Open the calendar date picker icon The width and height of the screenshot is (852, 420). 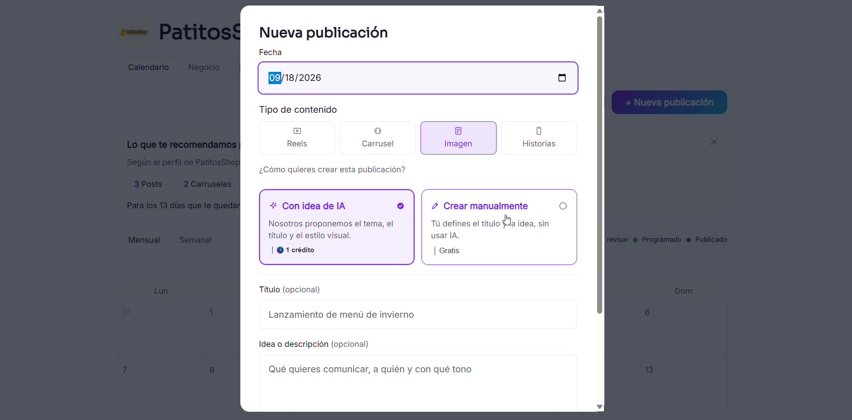click(562, 78)
